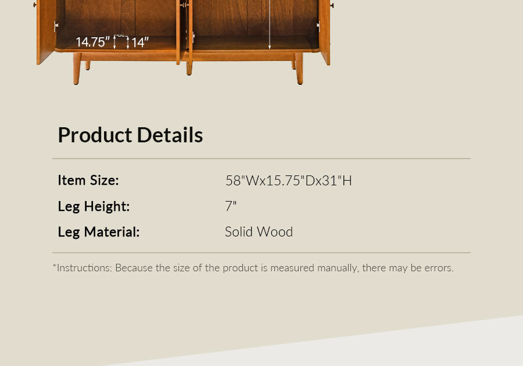The width and height of the screenshot is (523, 366).
Task: Click the cabinet's center front leg
Action: [189, 67]
